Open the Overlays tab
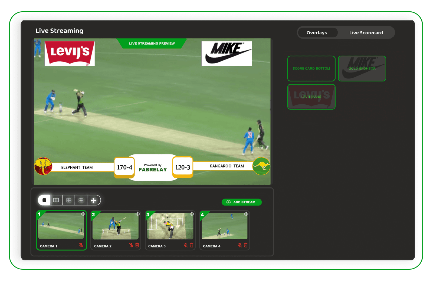 [317, 33]
